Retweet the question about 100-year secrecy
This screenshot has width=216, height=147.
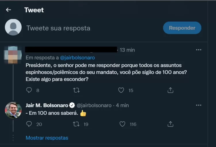(x=76, y=90)
